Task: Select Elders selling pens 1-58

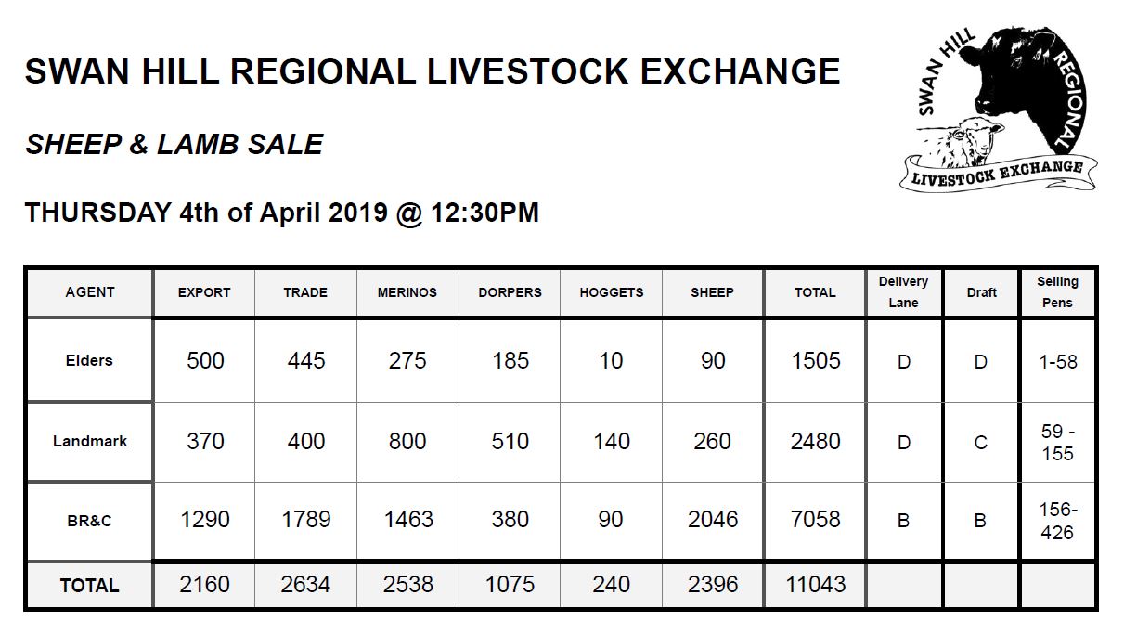Action: 1058,361
